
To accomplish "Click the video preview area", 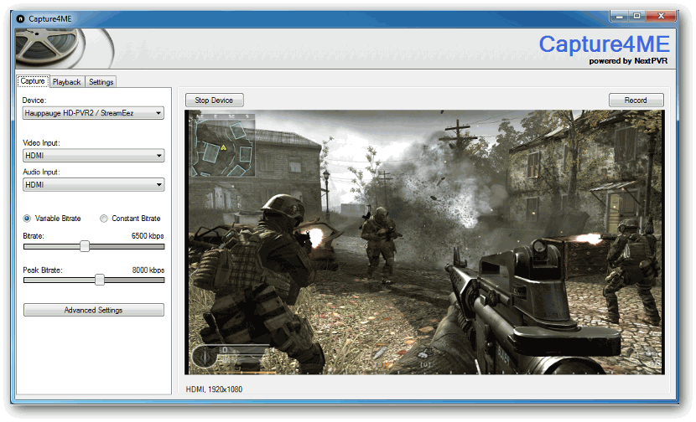I will [x=424, y=242].
